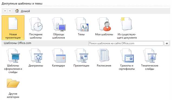Click the Доступные шаблоны и темы heading
This screenshot has height=100, width=172.
pos(22,4)
